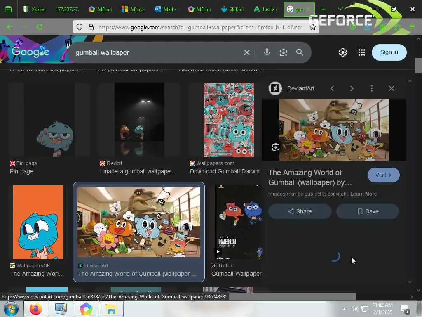Image resolution: width=422 pixels, height=317 pixels.
Task: Click 'The Amazing World of Gumball (wallpaper) by…' heading
Action: 310,177
